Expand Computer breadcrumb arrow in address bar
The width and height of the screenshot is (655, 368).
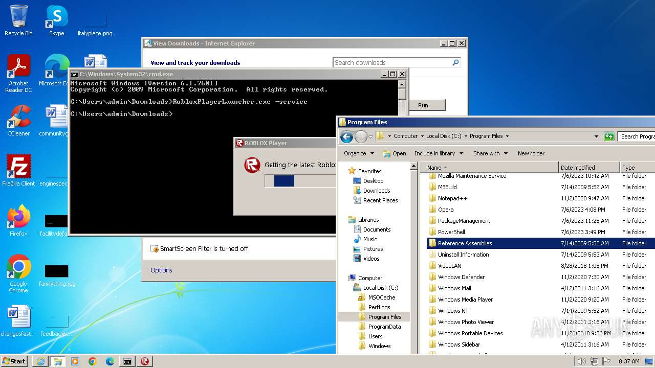point(422,136)
